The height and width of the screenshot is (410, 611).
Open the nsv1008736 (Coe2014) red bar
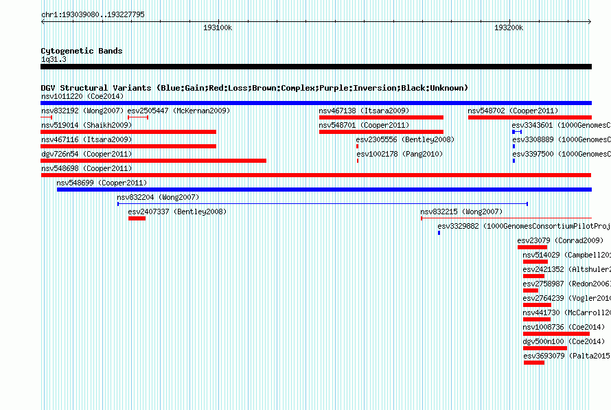point(556,334)
